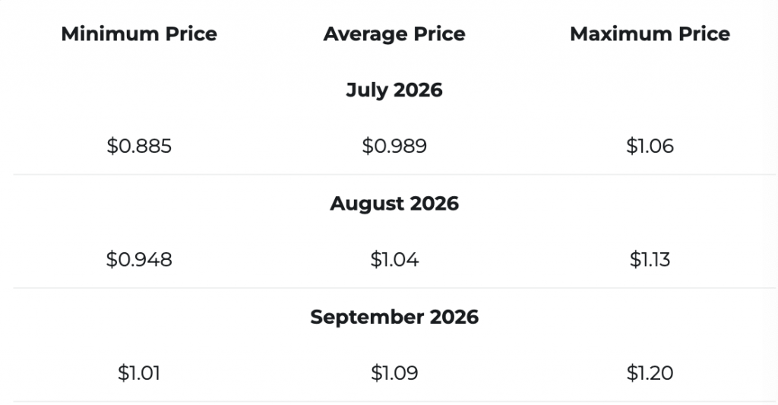Click July maximum price $1.06
The width and height of the screenshot is (778, 405).
650,146
